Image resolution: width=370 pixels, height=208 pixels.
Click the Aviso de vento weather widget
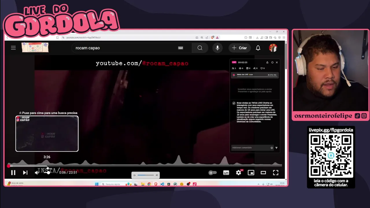[x=16, y=184]
